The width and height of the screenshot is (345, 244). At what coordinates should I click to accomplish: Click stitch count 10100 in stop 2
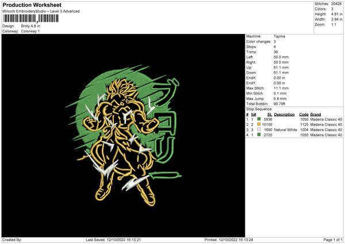pyautogui.click(x=267, y=125)
